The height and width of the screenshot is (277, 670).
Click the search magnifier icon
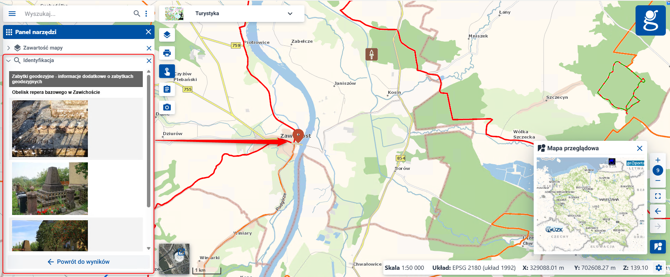point(137,14)
